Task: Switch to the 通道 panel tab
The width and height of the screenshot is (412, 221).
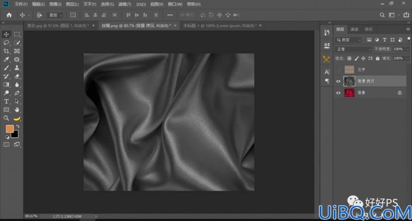Action: click(354, 29)
